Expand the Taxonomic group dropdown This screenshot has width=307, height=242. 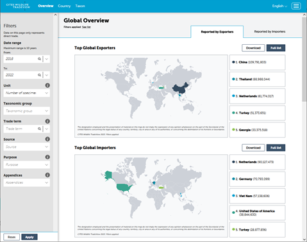tap(27, 111)
